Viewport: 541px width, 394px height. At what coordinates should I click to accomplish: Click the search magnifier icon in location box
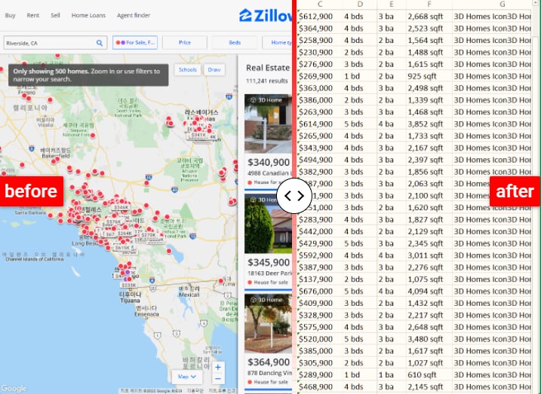coord(100,43)
